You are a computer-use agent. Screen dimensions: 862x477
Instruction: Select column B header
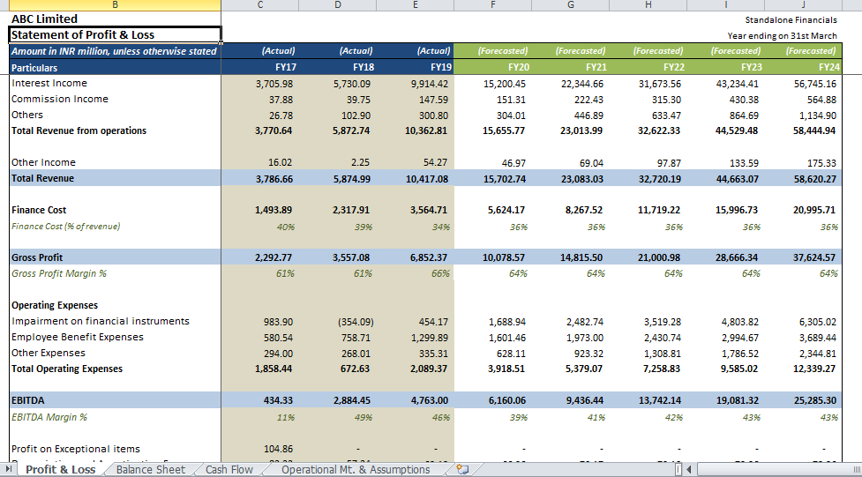115,5
